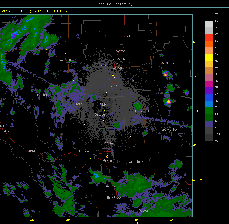Click the Ponoka city label

(x=128, y=36)
